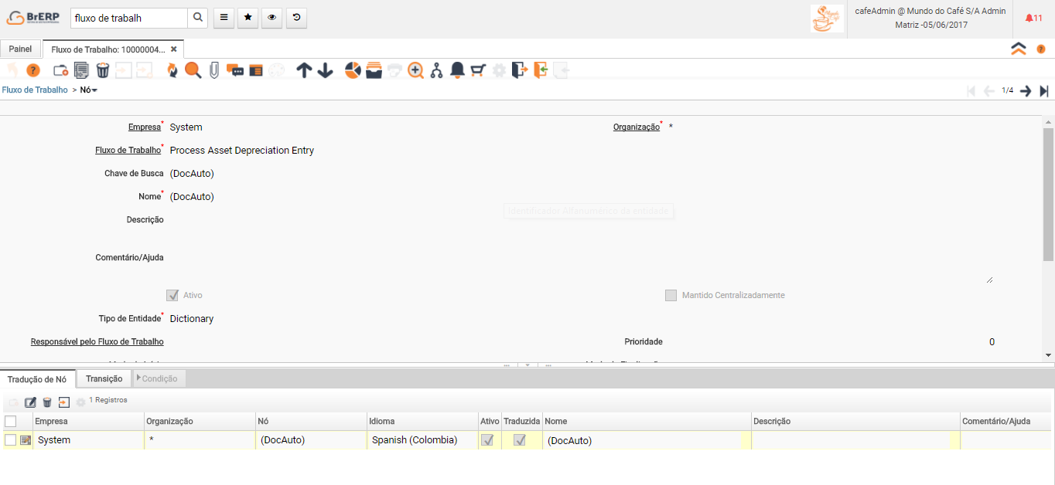Viewport: 1055px width, 485px height.
Task: Open product info shopping cart icon
Action: pyautogui.click(x=478, y=70)
